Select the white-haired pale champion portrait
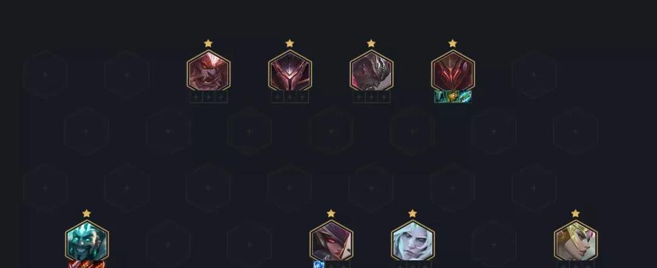 pyautogui.click(x=413, y=241)
